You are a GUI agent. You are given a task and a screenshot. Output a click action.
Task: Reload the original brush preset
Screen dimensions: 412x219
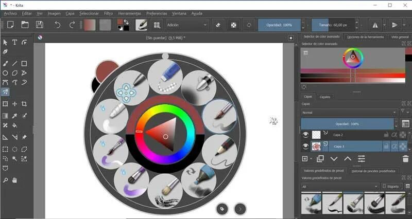click(x=249, y=25)
